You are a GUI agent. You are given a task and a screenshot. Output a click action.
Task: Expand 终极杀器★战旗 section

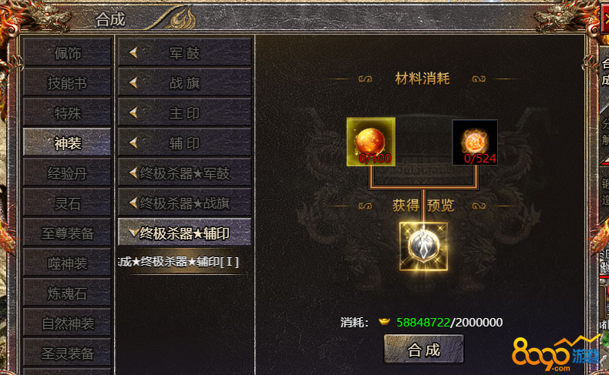point(184,203)
